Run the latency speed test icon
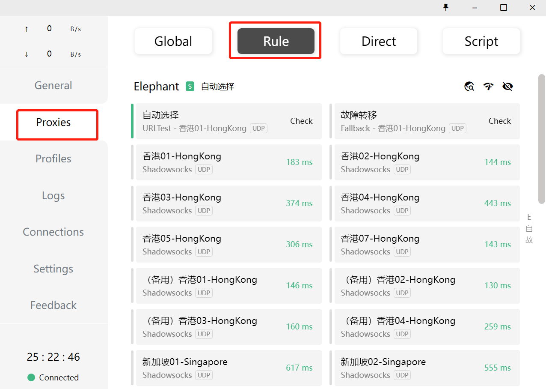This screenshot has width=546, height=389. tap(489, 87)
